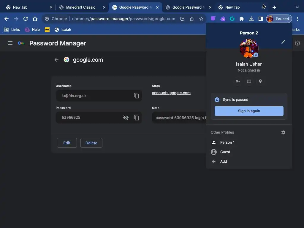Click the address bar URL field
This screenshot has width=304, height=228.
[x=123, y=19]
